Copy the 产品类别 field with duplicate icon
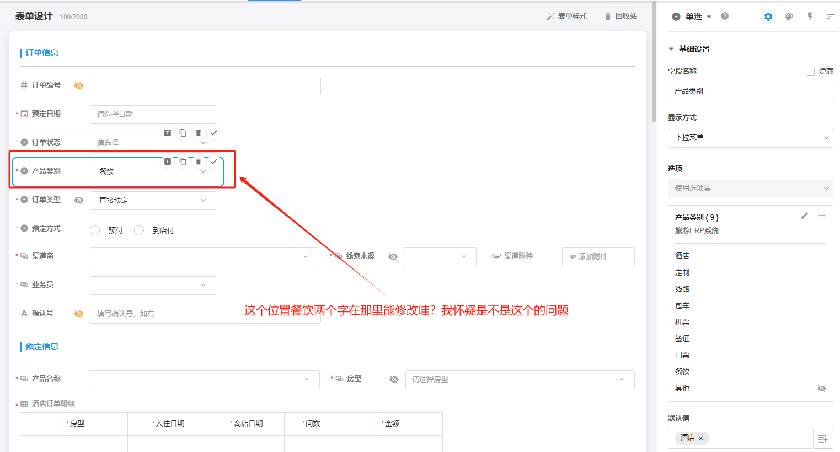 pyautogui.click(x=183, y=162)
